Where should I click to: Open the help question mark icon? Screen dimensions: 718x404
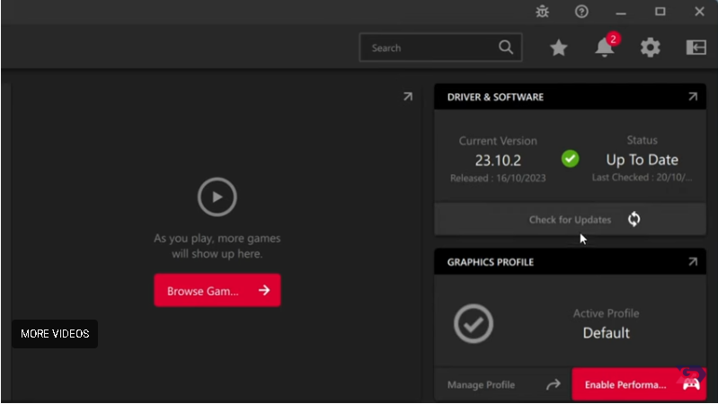click(x=581, y=12)
